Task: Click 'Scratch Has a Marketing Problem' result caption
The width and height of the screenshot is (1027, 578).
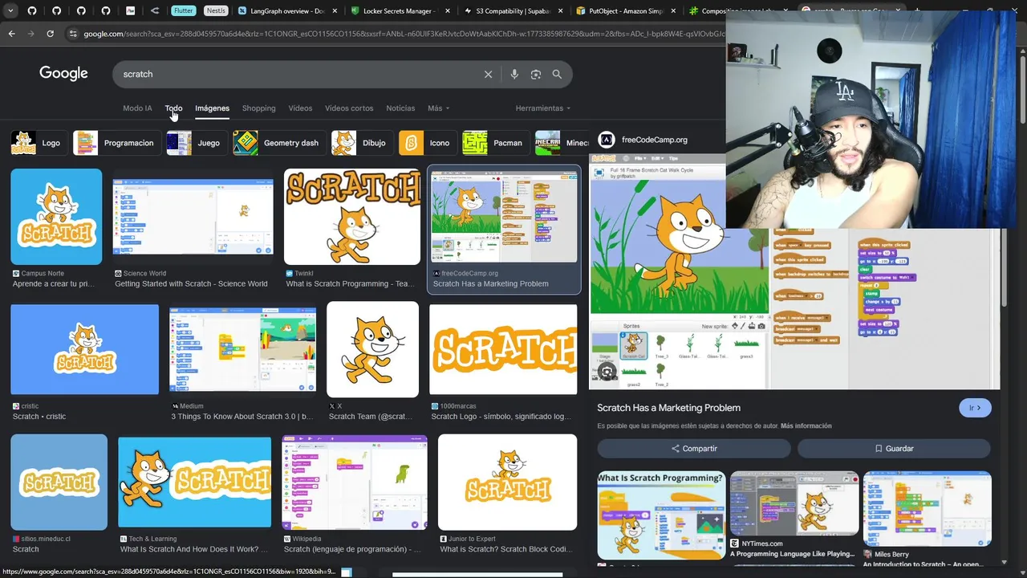Action: pos(490,283)
